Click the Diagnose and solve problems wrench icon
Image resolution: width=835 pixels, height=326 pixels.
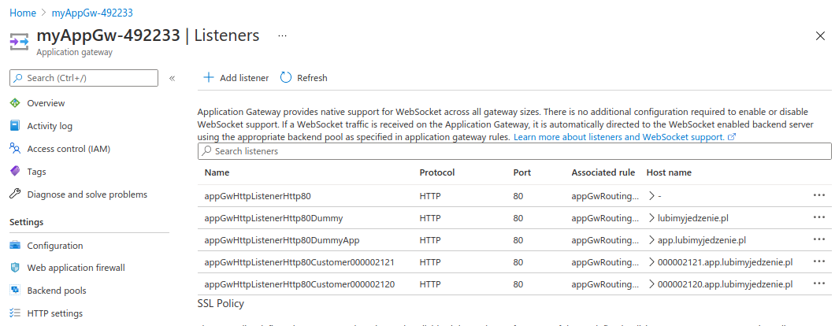(14, 194)
